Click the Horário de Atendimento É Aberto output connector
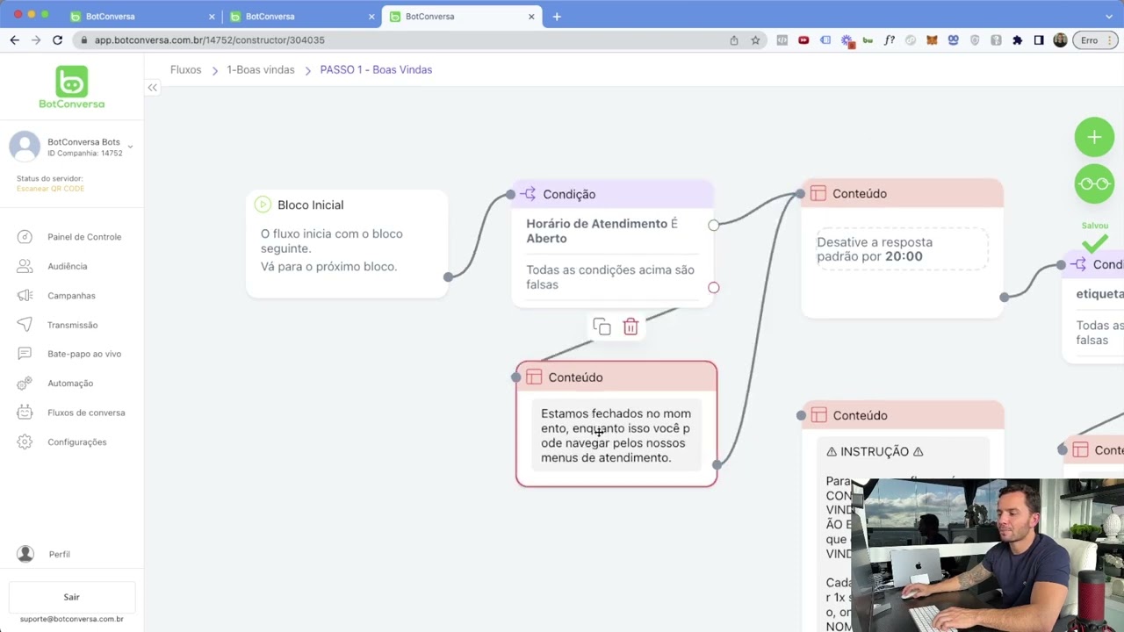Image resolution: width=1124 pixels, height=632 pixels. 713,225
